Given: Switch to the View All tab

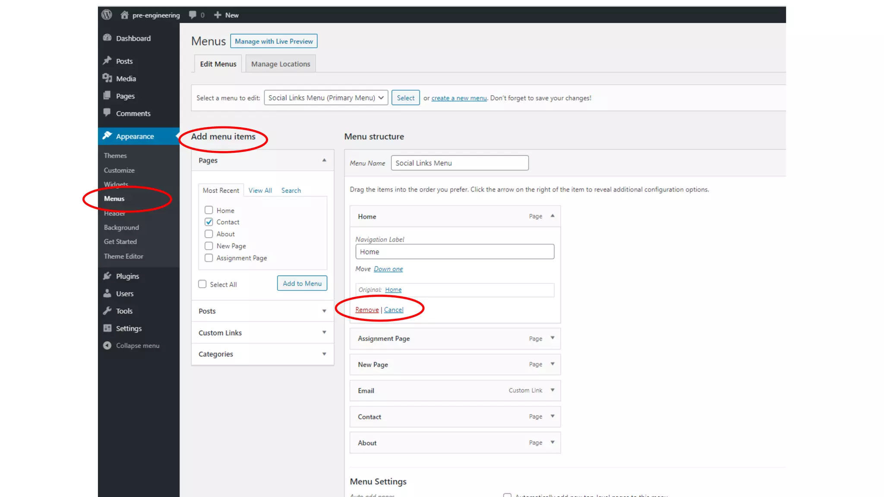Looking at the screenshot, I should [260, 190].
